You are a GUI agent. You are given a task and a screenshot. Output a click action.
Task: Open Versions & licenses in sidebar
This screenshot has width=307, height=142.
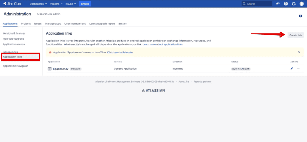[14, 33]
